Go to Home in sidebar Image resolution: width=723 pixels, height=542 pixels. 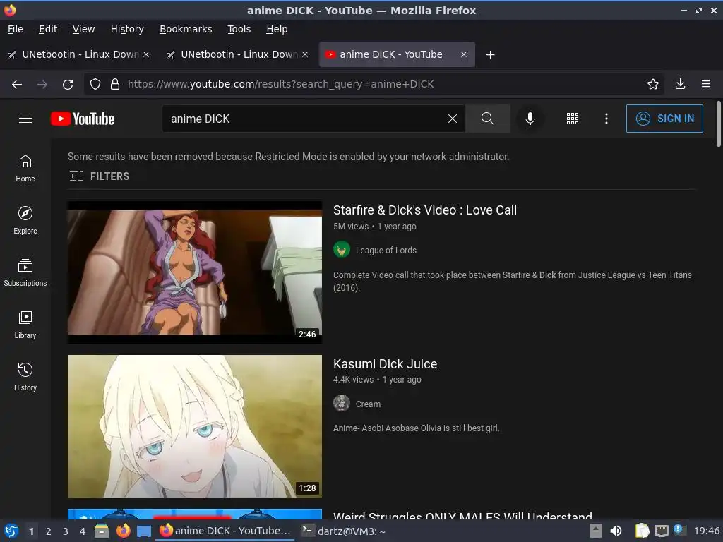25,168
